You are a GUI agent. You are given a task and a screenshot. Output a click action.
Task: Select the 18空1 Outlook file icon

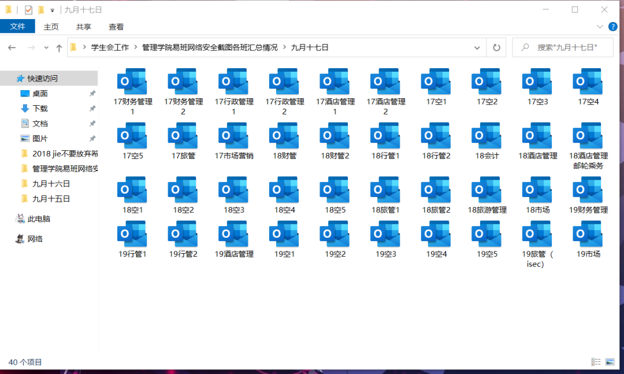click(x=132, y=190)
